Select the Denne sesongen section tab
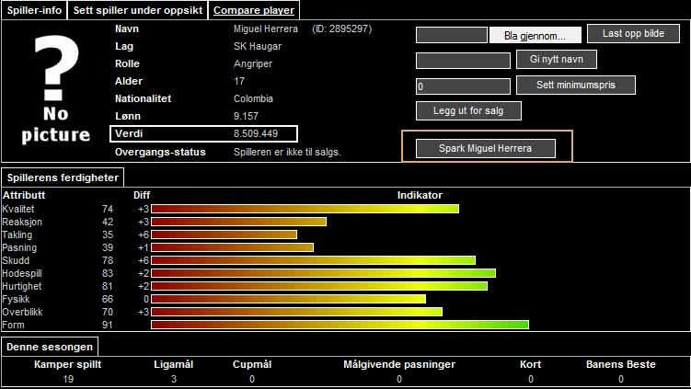The width and height of the screenshot is (691, 389). tap(50, 347)
